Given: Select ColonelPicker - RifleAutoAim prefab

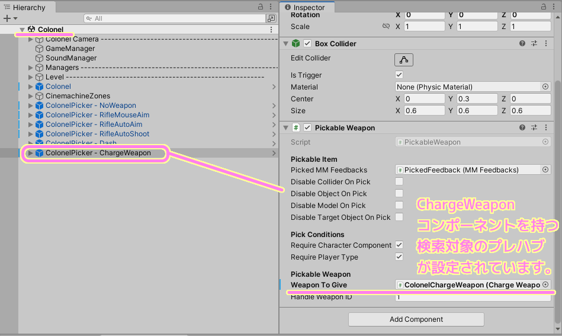Looking at the screenshot, I should (x=94, y=124).
